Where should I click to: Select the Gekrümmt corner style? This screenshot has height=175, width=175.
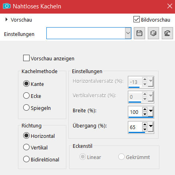pyautogui.click(x=121, y=157)
